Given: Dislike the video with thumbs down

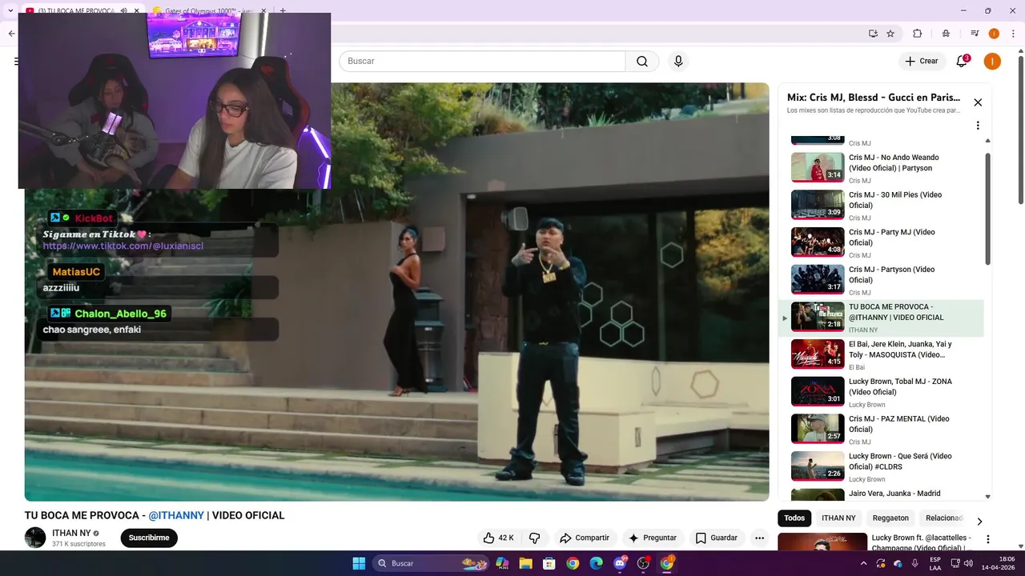Looking at the screenshot, I should [x=535, y=538].
